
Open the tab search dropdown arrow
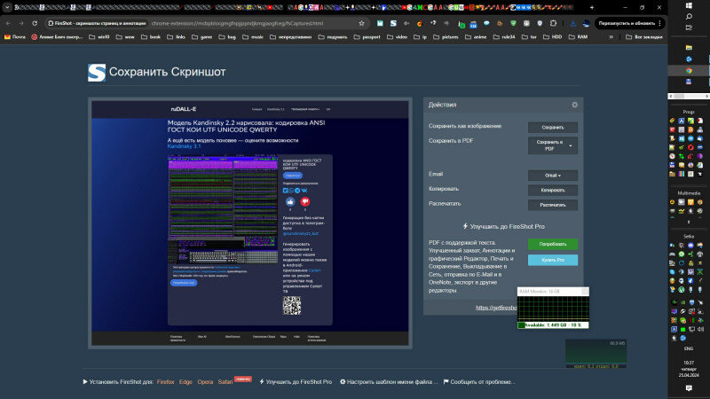pyautogui.click(x=7, y=8)
